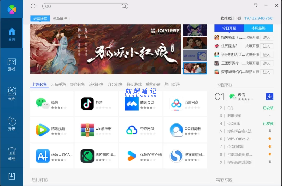
Task: Click the 三国群英传 game icon
Action: [x=217, y=64]
